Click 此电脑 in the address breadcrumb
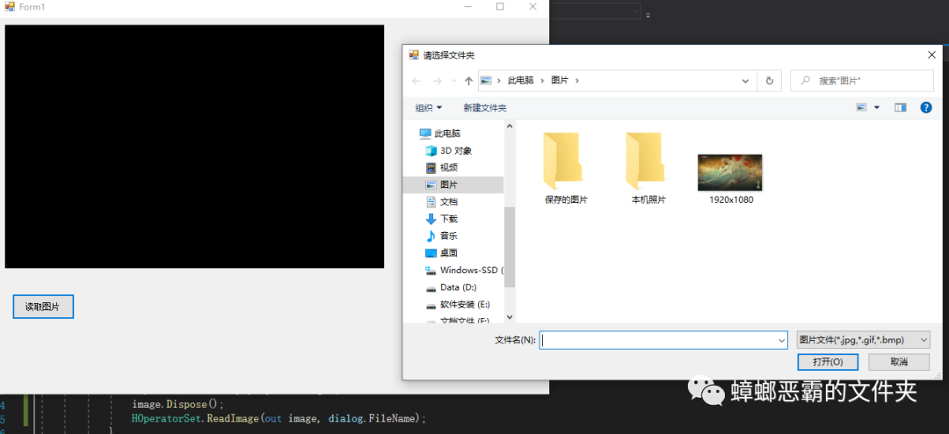Viewport: 949px width, 434px height. click(x=520, y=80)
